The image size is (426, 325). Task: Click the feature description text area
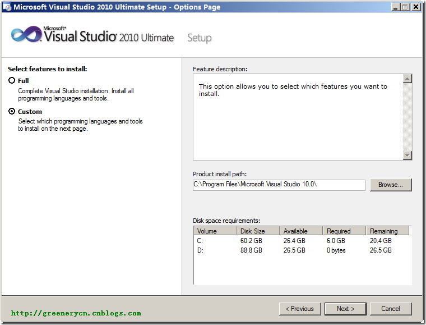click(298, 117)
